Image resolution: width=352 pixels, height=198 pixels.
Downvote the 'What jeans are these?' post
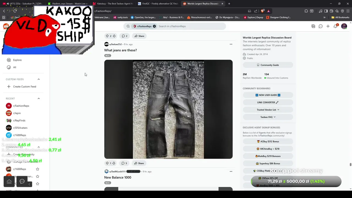(114, 163)
